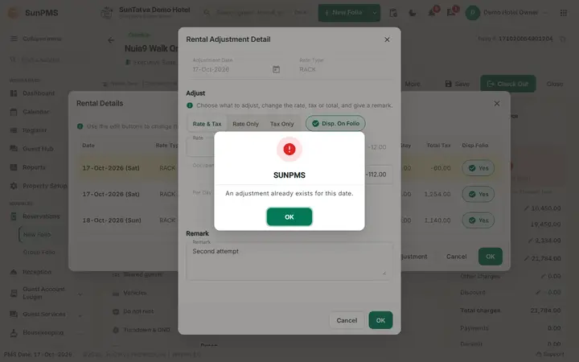The height and width of the screenshot is (362, 579).
Task: Click the New Folio button in header
Action: pos(344,13)
